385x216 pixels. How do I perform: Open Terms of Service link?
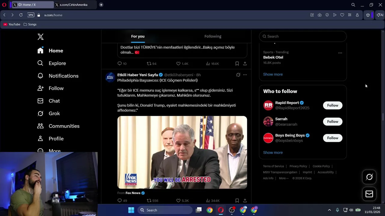(273, 166)
